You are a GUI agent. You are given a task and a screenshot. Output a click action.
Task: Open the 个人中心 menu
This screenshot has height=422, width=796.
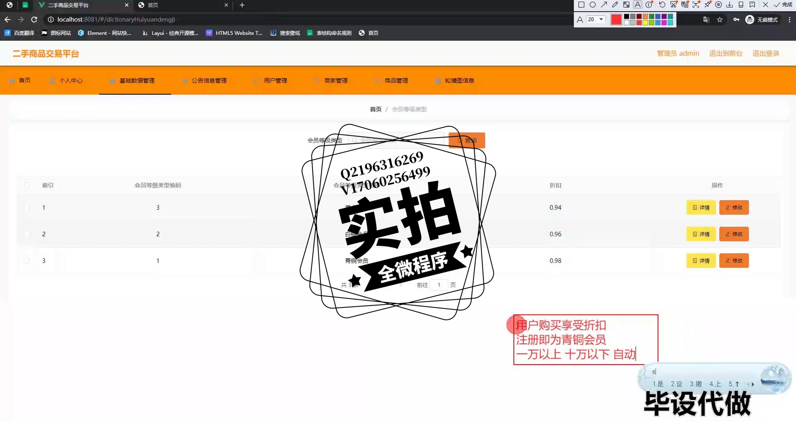(66, 80)
